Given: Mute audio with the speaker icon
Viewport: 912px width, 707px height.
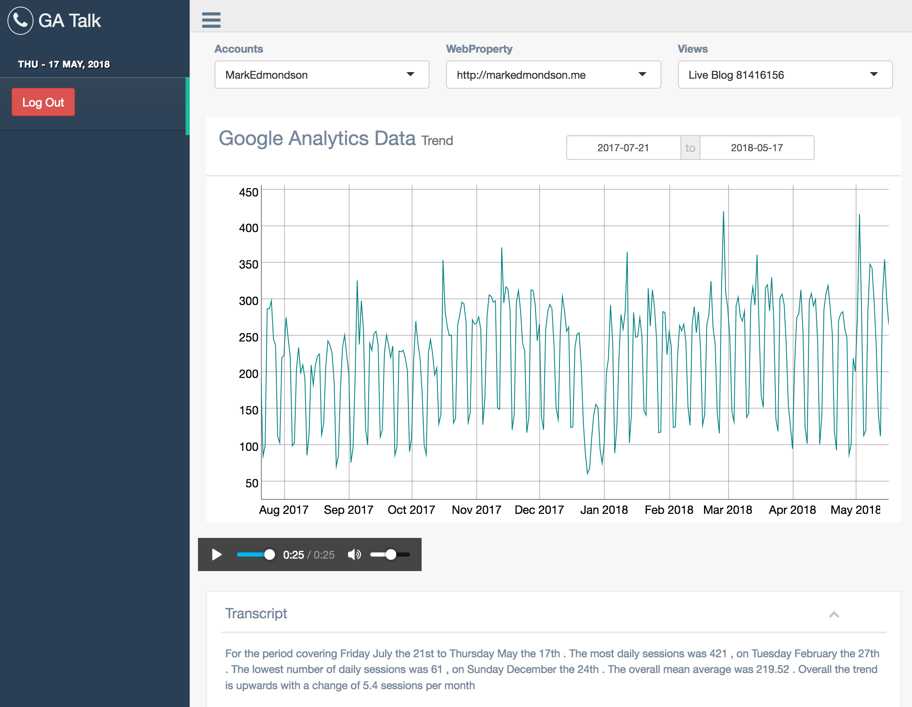Looking at the screenshot, I should point(354,554).
